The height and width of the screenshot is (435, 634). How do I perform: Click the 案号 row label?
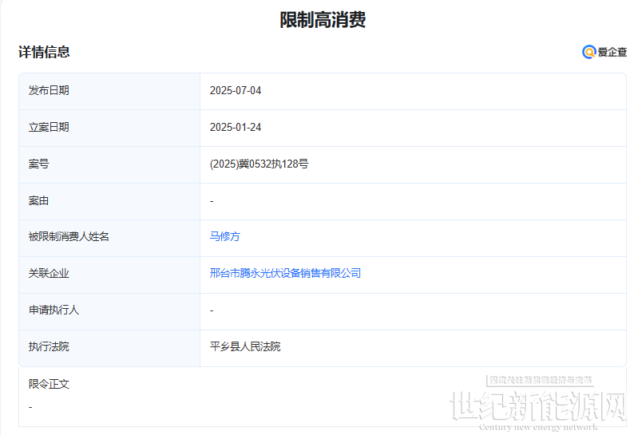(x=39, y=164)
